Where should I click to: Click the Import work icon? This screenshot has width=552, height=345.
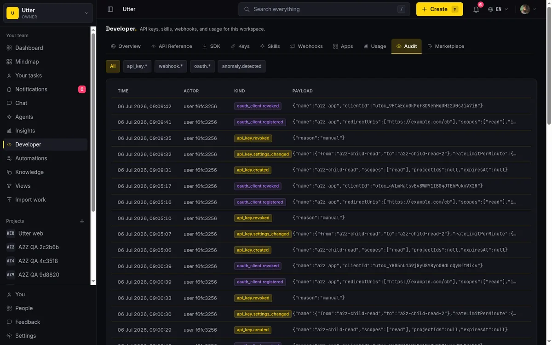(9, 200)
